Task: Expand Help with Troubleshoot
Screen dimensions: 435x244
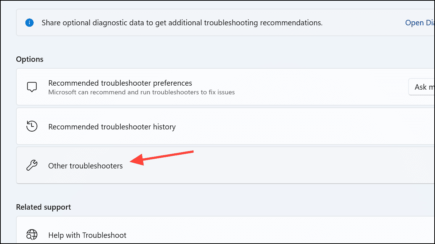Action: point(87,235)
